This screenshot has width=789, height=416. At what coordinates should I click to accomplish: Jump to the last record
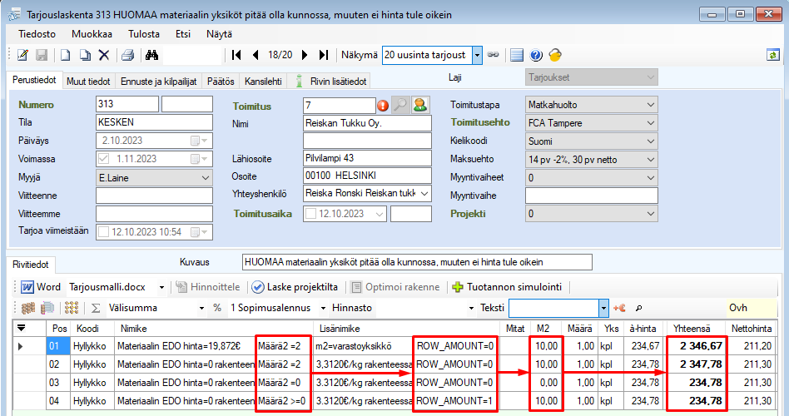click(x=324, y=55)
